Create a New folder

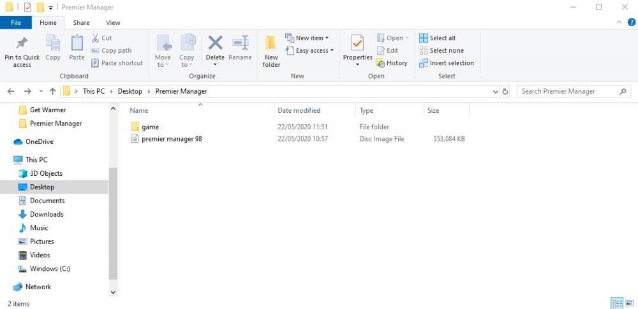point(271,51)
